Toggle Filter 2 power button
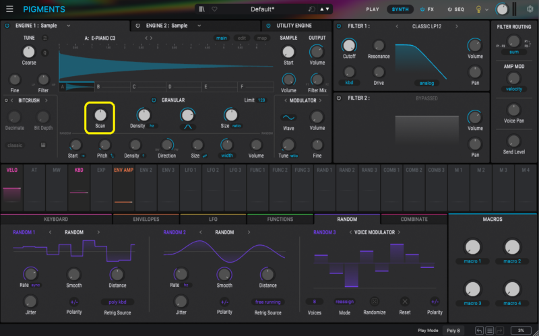Image resolution: width=539 pixels, height=336 pixels. (339, 98)
